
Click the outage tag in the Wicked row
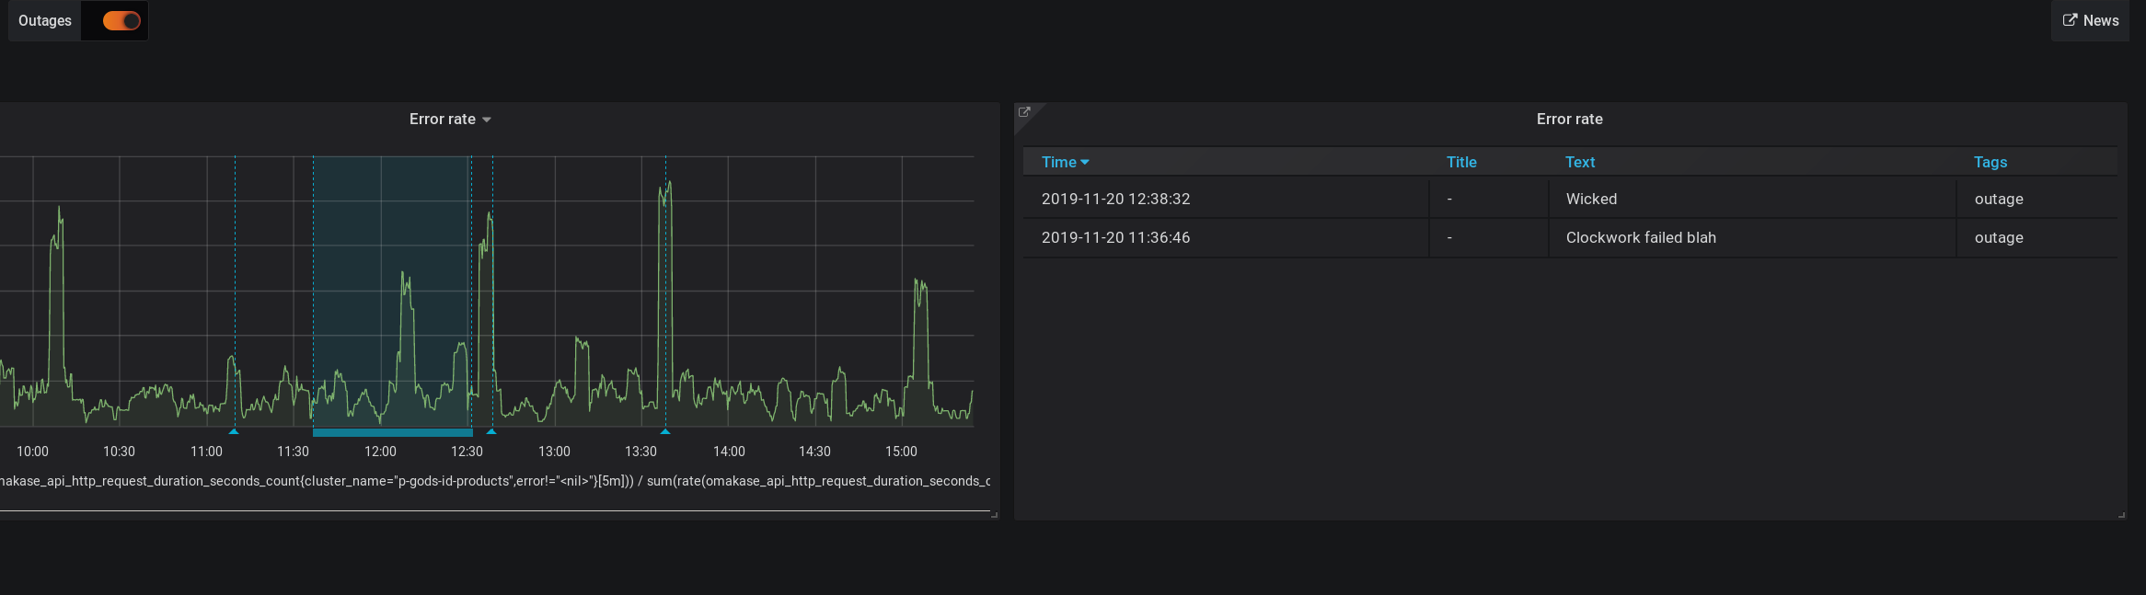[1999, 199]
